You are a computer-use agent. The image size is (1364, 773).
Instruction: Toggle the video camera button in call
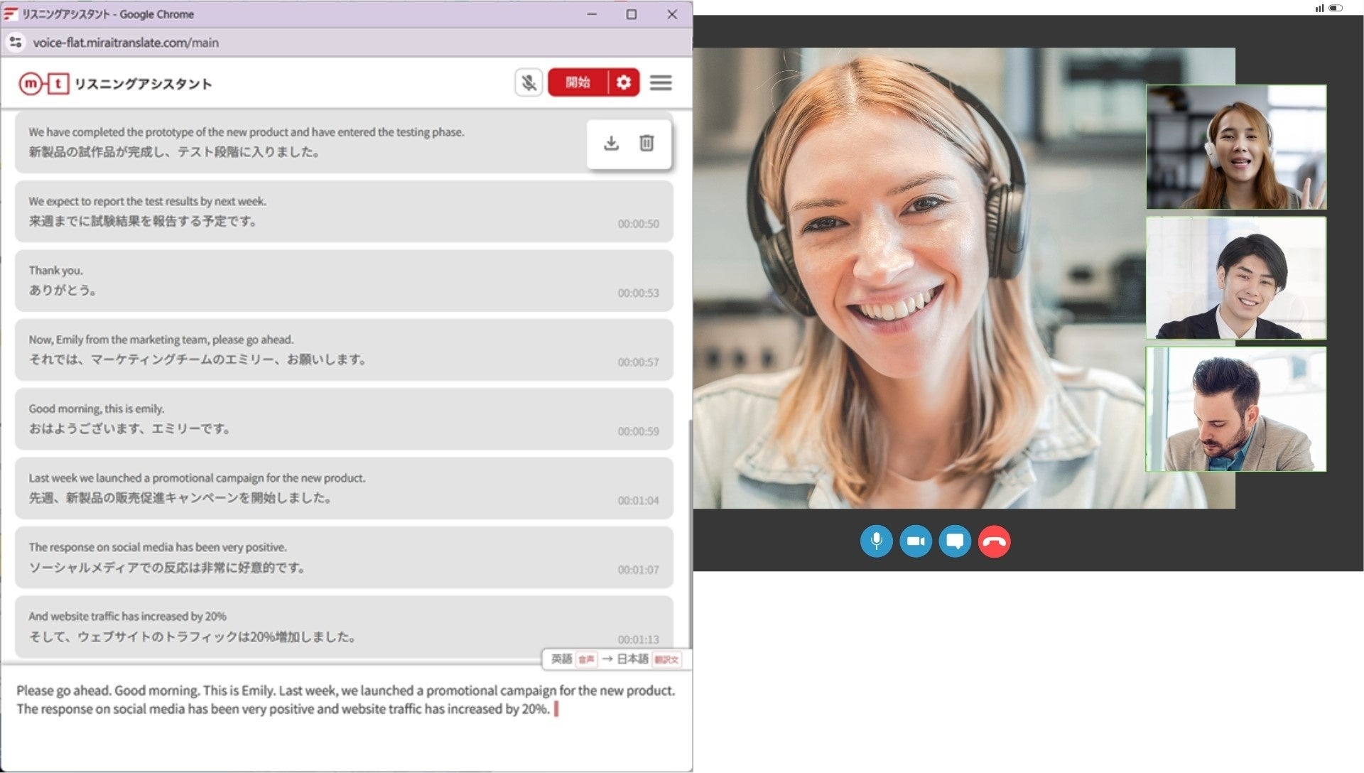tap(916, 541)
